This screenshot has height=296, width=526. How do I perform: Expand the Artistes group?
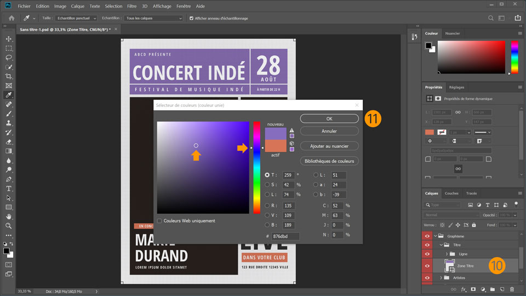click(x=441, y=278)
